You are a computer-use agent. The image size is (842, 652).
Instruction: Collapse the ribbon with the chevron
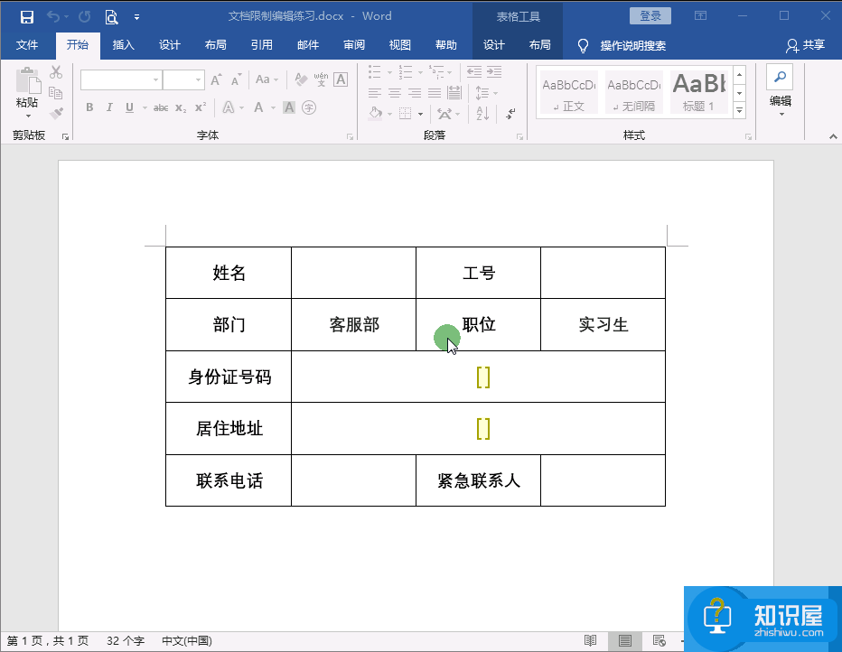point(833,136)
